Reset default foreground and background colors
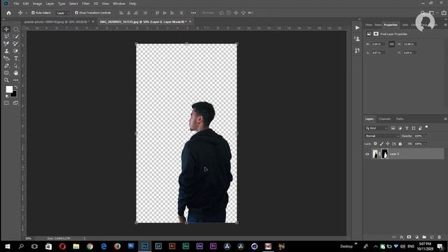The width and height of the screenshot is (448, 252). [7, 96]
